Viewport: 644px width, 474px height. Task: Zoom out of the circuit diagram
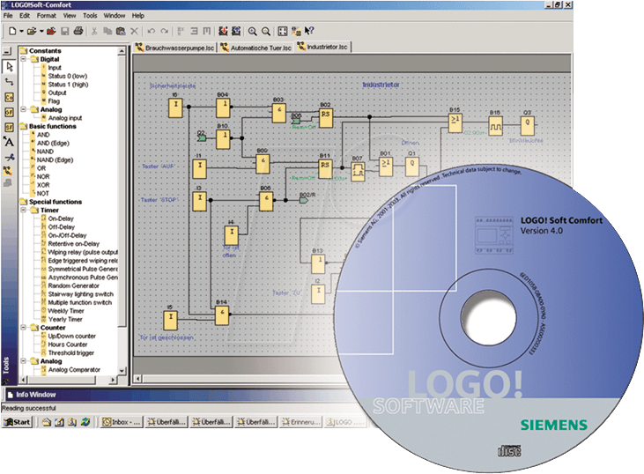pyautogui.click(x=266, y=31)
